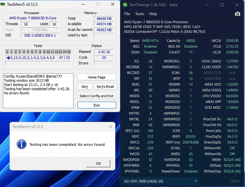This screenshot has height=187, width=245.
Task: Click the 47 / 52 test counter
Action: 64,58
